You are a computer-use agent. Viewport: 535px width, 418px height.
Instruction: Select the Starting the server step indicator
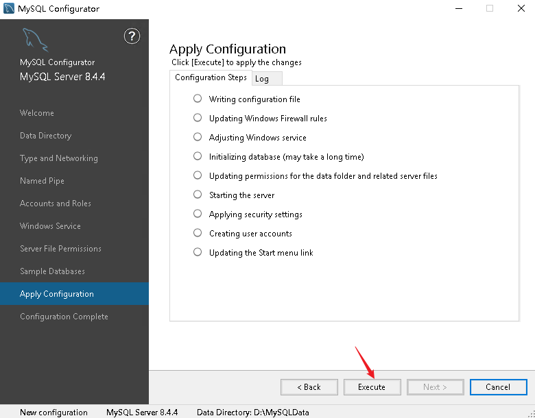point(198,195)
